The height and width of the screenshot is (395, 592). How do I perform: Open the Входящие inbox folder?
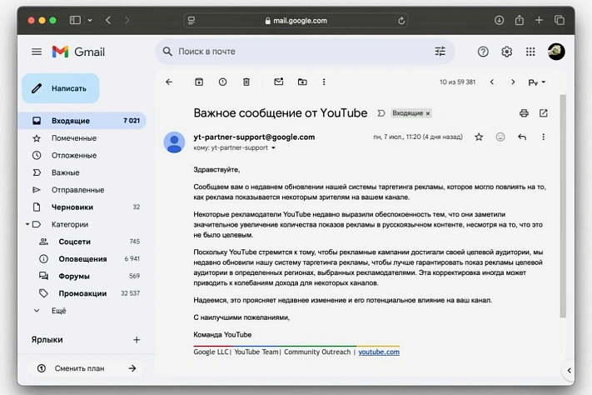82,121
